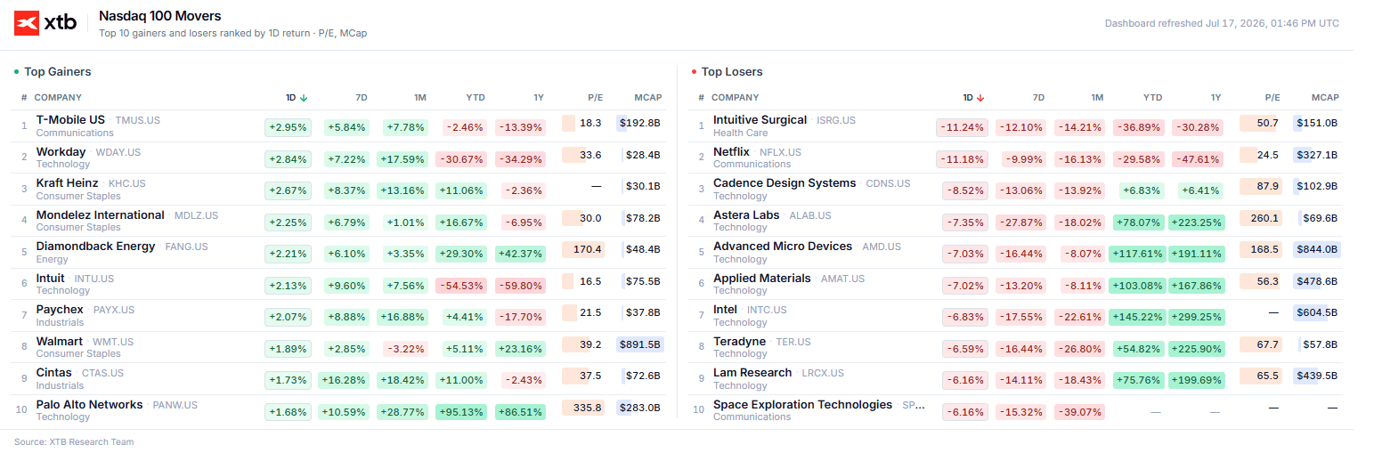Click Walmart's MCAP bar of $891.5B
1382x453 pixels.
point(640,344)
